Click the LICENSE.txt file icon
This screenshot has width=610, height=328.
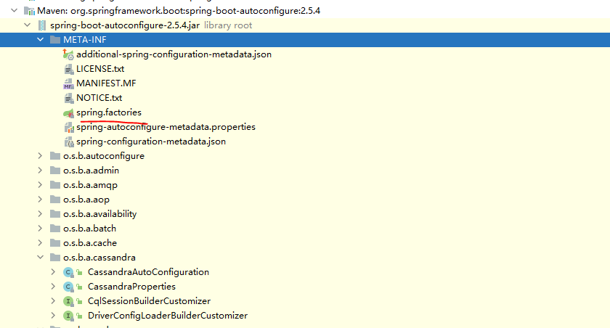coord(68,69)
